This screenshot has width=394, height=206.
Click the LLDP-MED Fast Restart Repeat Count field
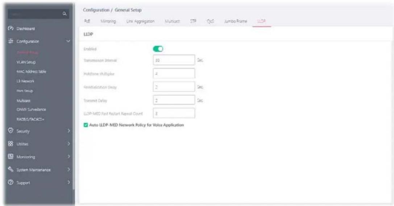[174, 113]
